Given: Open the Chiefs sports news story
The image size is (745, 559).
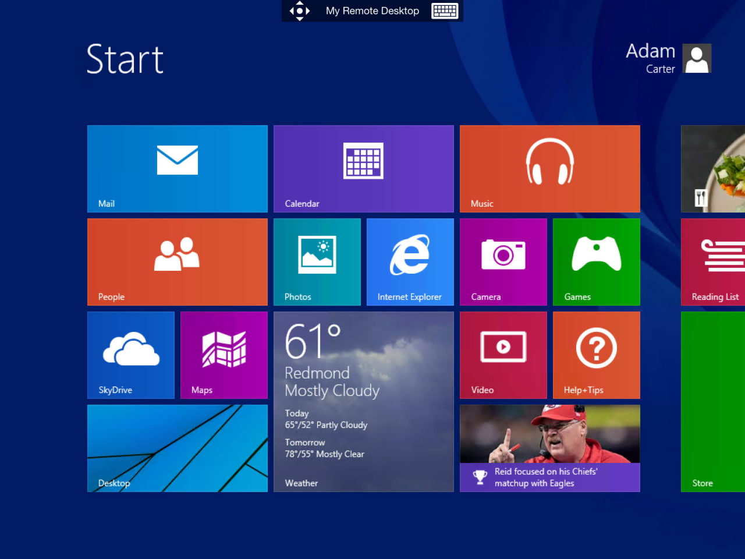Looking at the screenshot, I should pyautogui.click(x=549, y=448).
